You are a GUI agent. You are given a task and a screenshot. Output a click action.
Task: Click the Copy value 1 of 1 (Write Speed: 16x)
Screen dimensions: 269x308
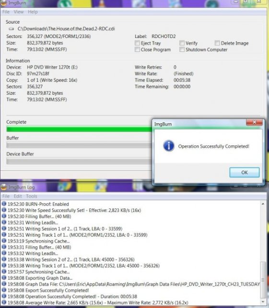coord(52,80)
